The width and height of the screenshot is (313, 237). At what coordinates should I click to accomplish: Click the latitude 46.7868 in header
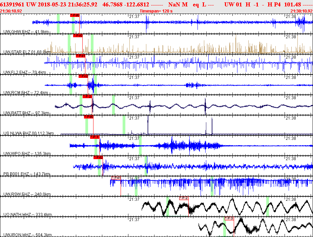[112, 4]
